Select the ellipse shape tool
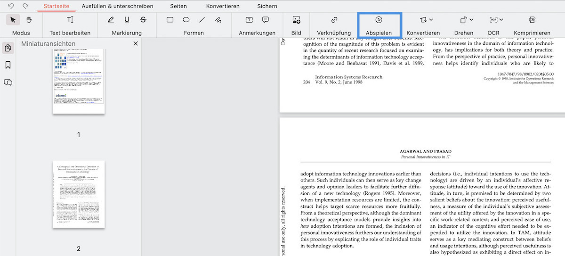This screenshot has height=256, width=565. pos(186,20)
